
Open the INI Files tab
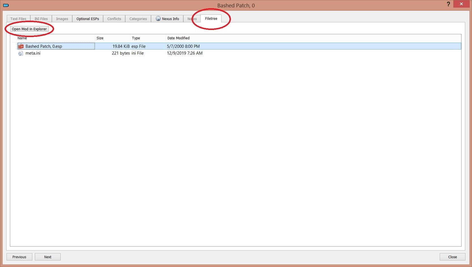click(41, 19)
